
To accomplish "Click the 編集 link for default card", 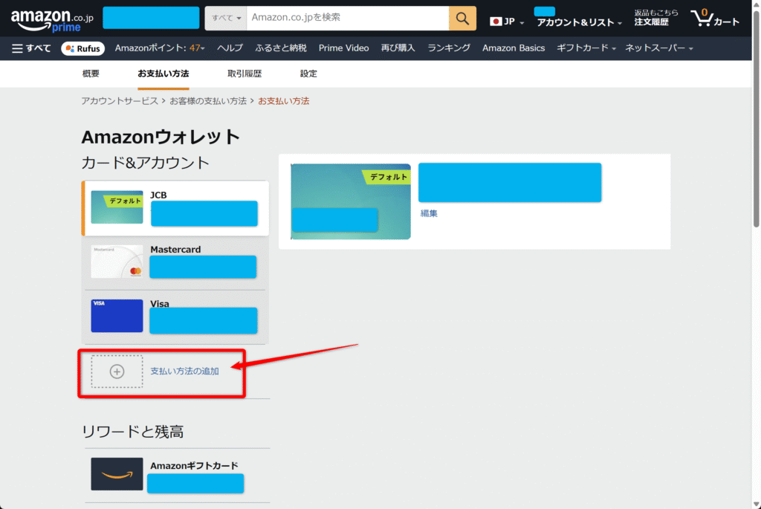I will [x=429, y=213].
